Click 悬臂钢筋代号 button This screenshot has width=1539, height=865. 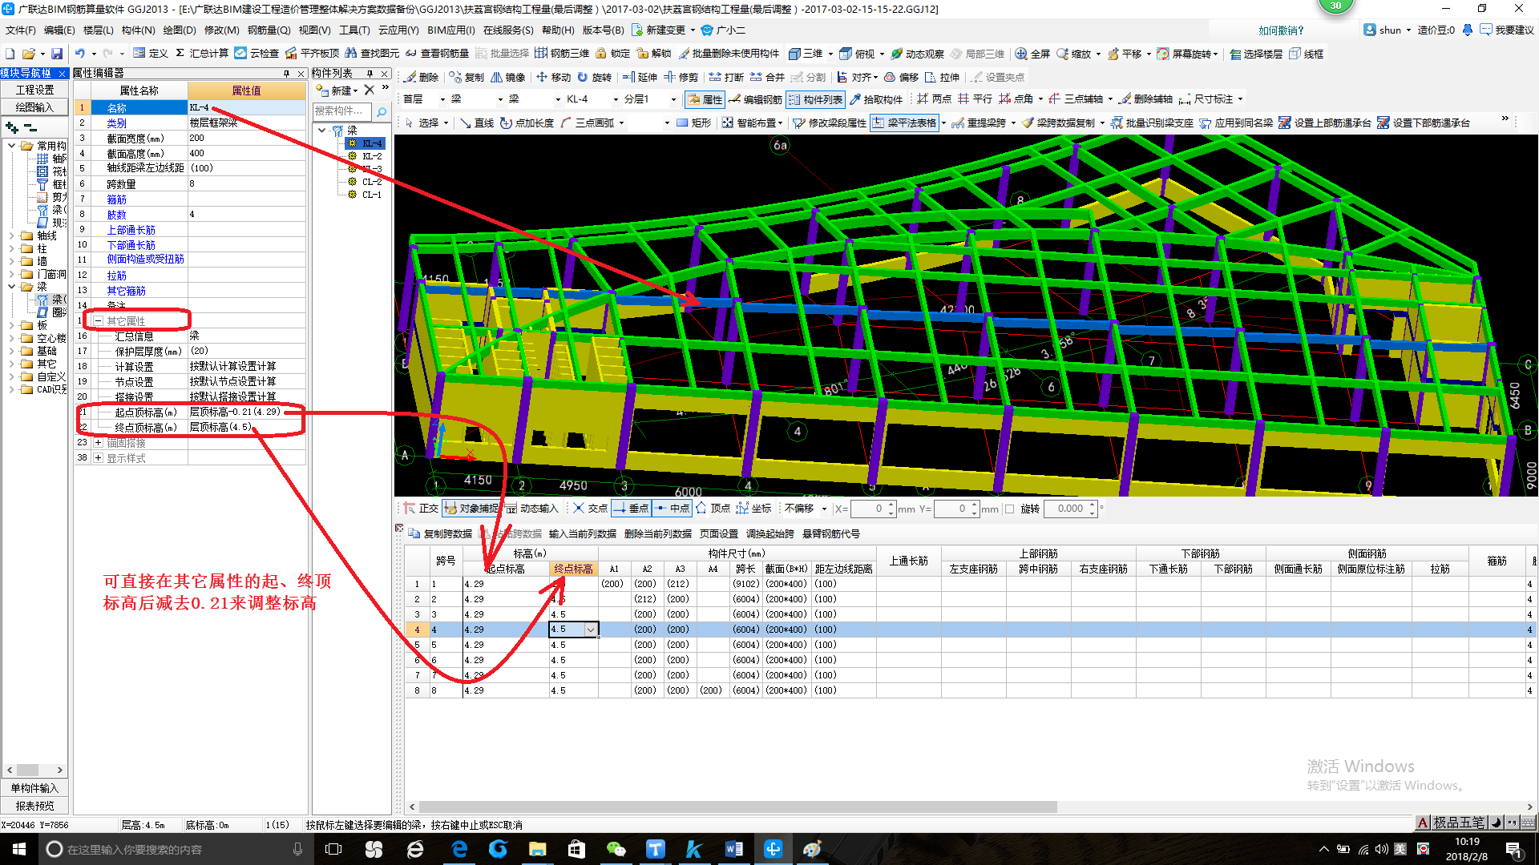point(830,533)
